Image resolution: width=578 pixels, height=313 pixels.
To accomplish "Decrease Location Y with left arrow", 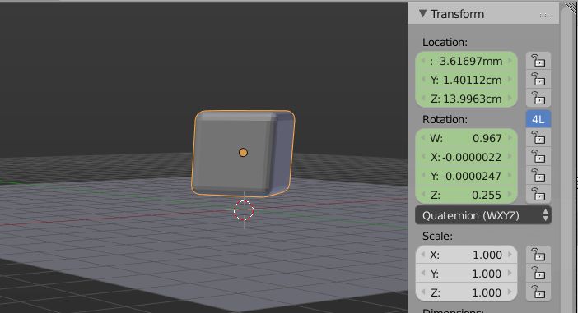I will click(x=423, y=79).
